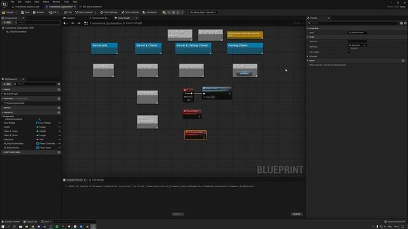This screenshot has width=408, height=229.
Task: Open the Help menu
Action: [75, 2]
